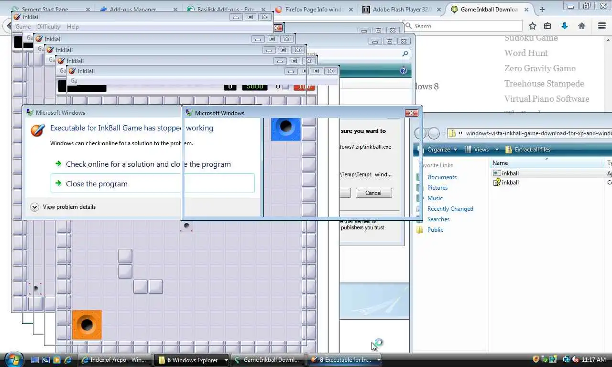Screen dimensions: 612x367
Task: Open Treehouse Stampede link
Action: tap(544, 84)
